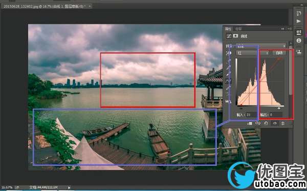The width and height of the screenshot is (307, 191).
Task: Open the History panel icon in the side dock
Action: [299, 13]
